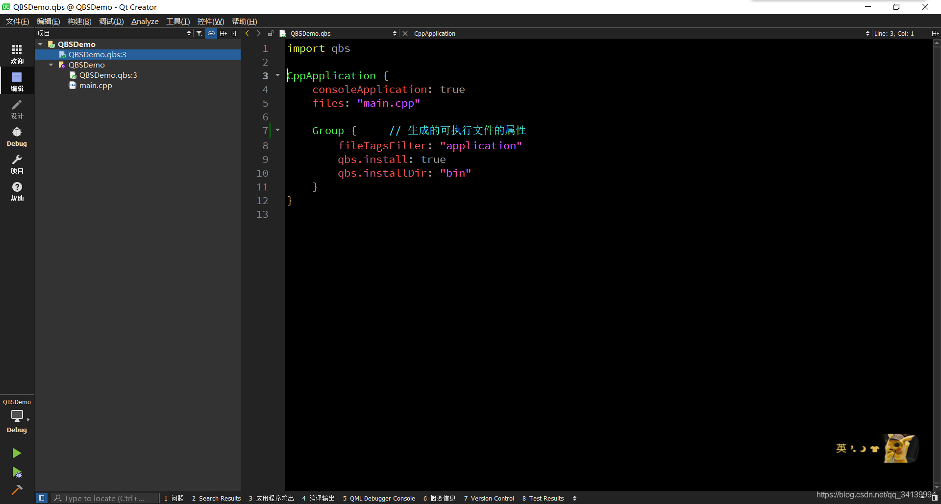This screenshot has height=504, width=941.
Task: Open the 帮助(H) menu
Action: [245, 21]
